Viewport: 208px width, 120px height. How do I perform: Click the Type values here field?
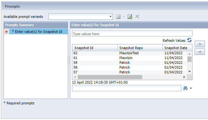click(x=132, y=34)
